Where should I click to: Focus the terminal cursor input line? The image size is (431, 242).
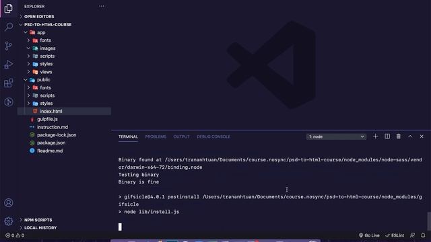click(x=120, y=227)
